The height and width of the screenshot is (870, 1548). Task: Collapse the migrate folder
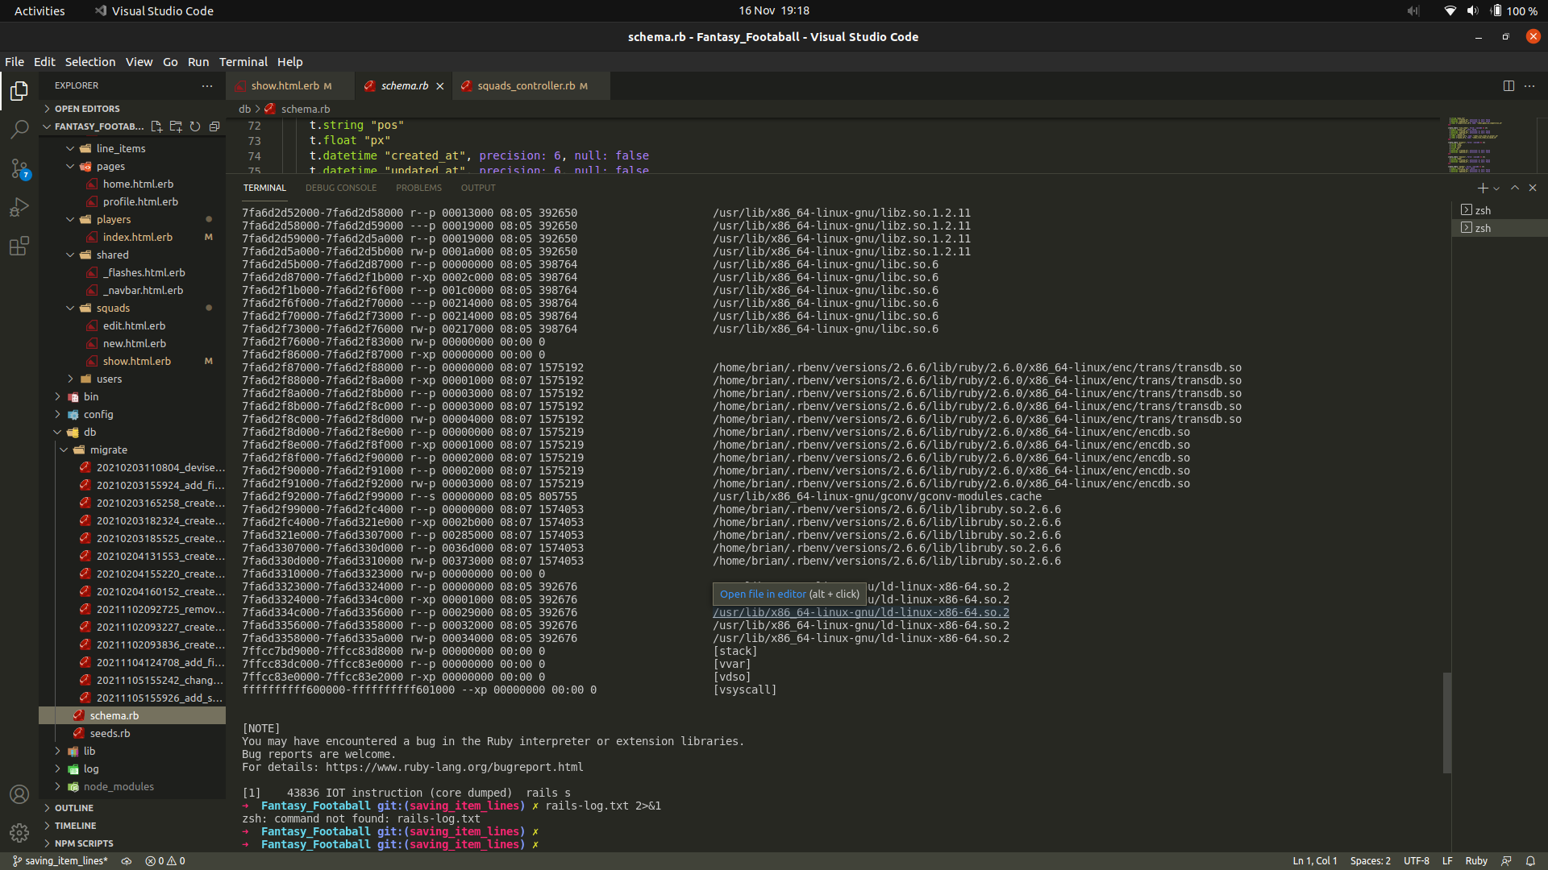[108, 449]
